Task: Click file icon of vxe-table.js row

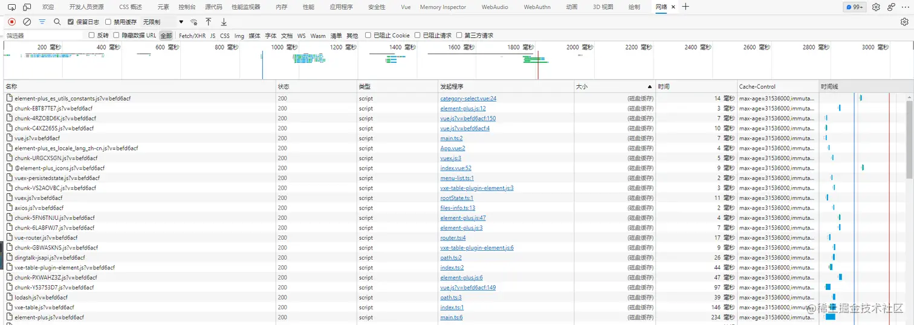Action: (9, 307)
